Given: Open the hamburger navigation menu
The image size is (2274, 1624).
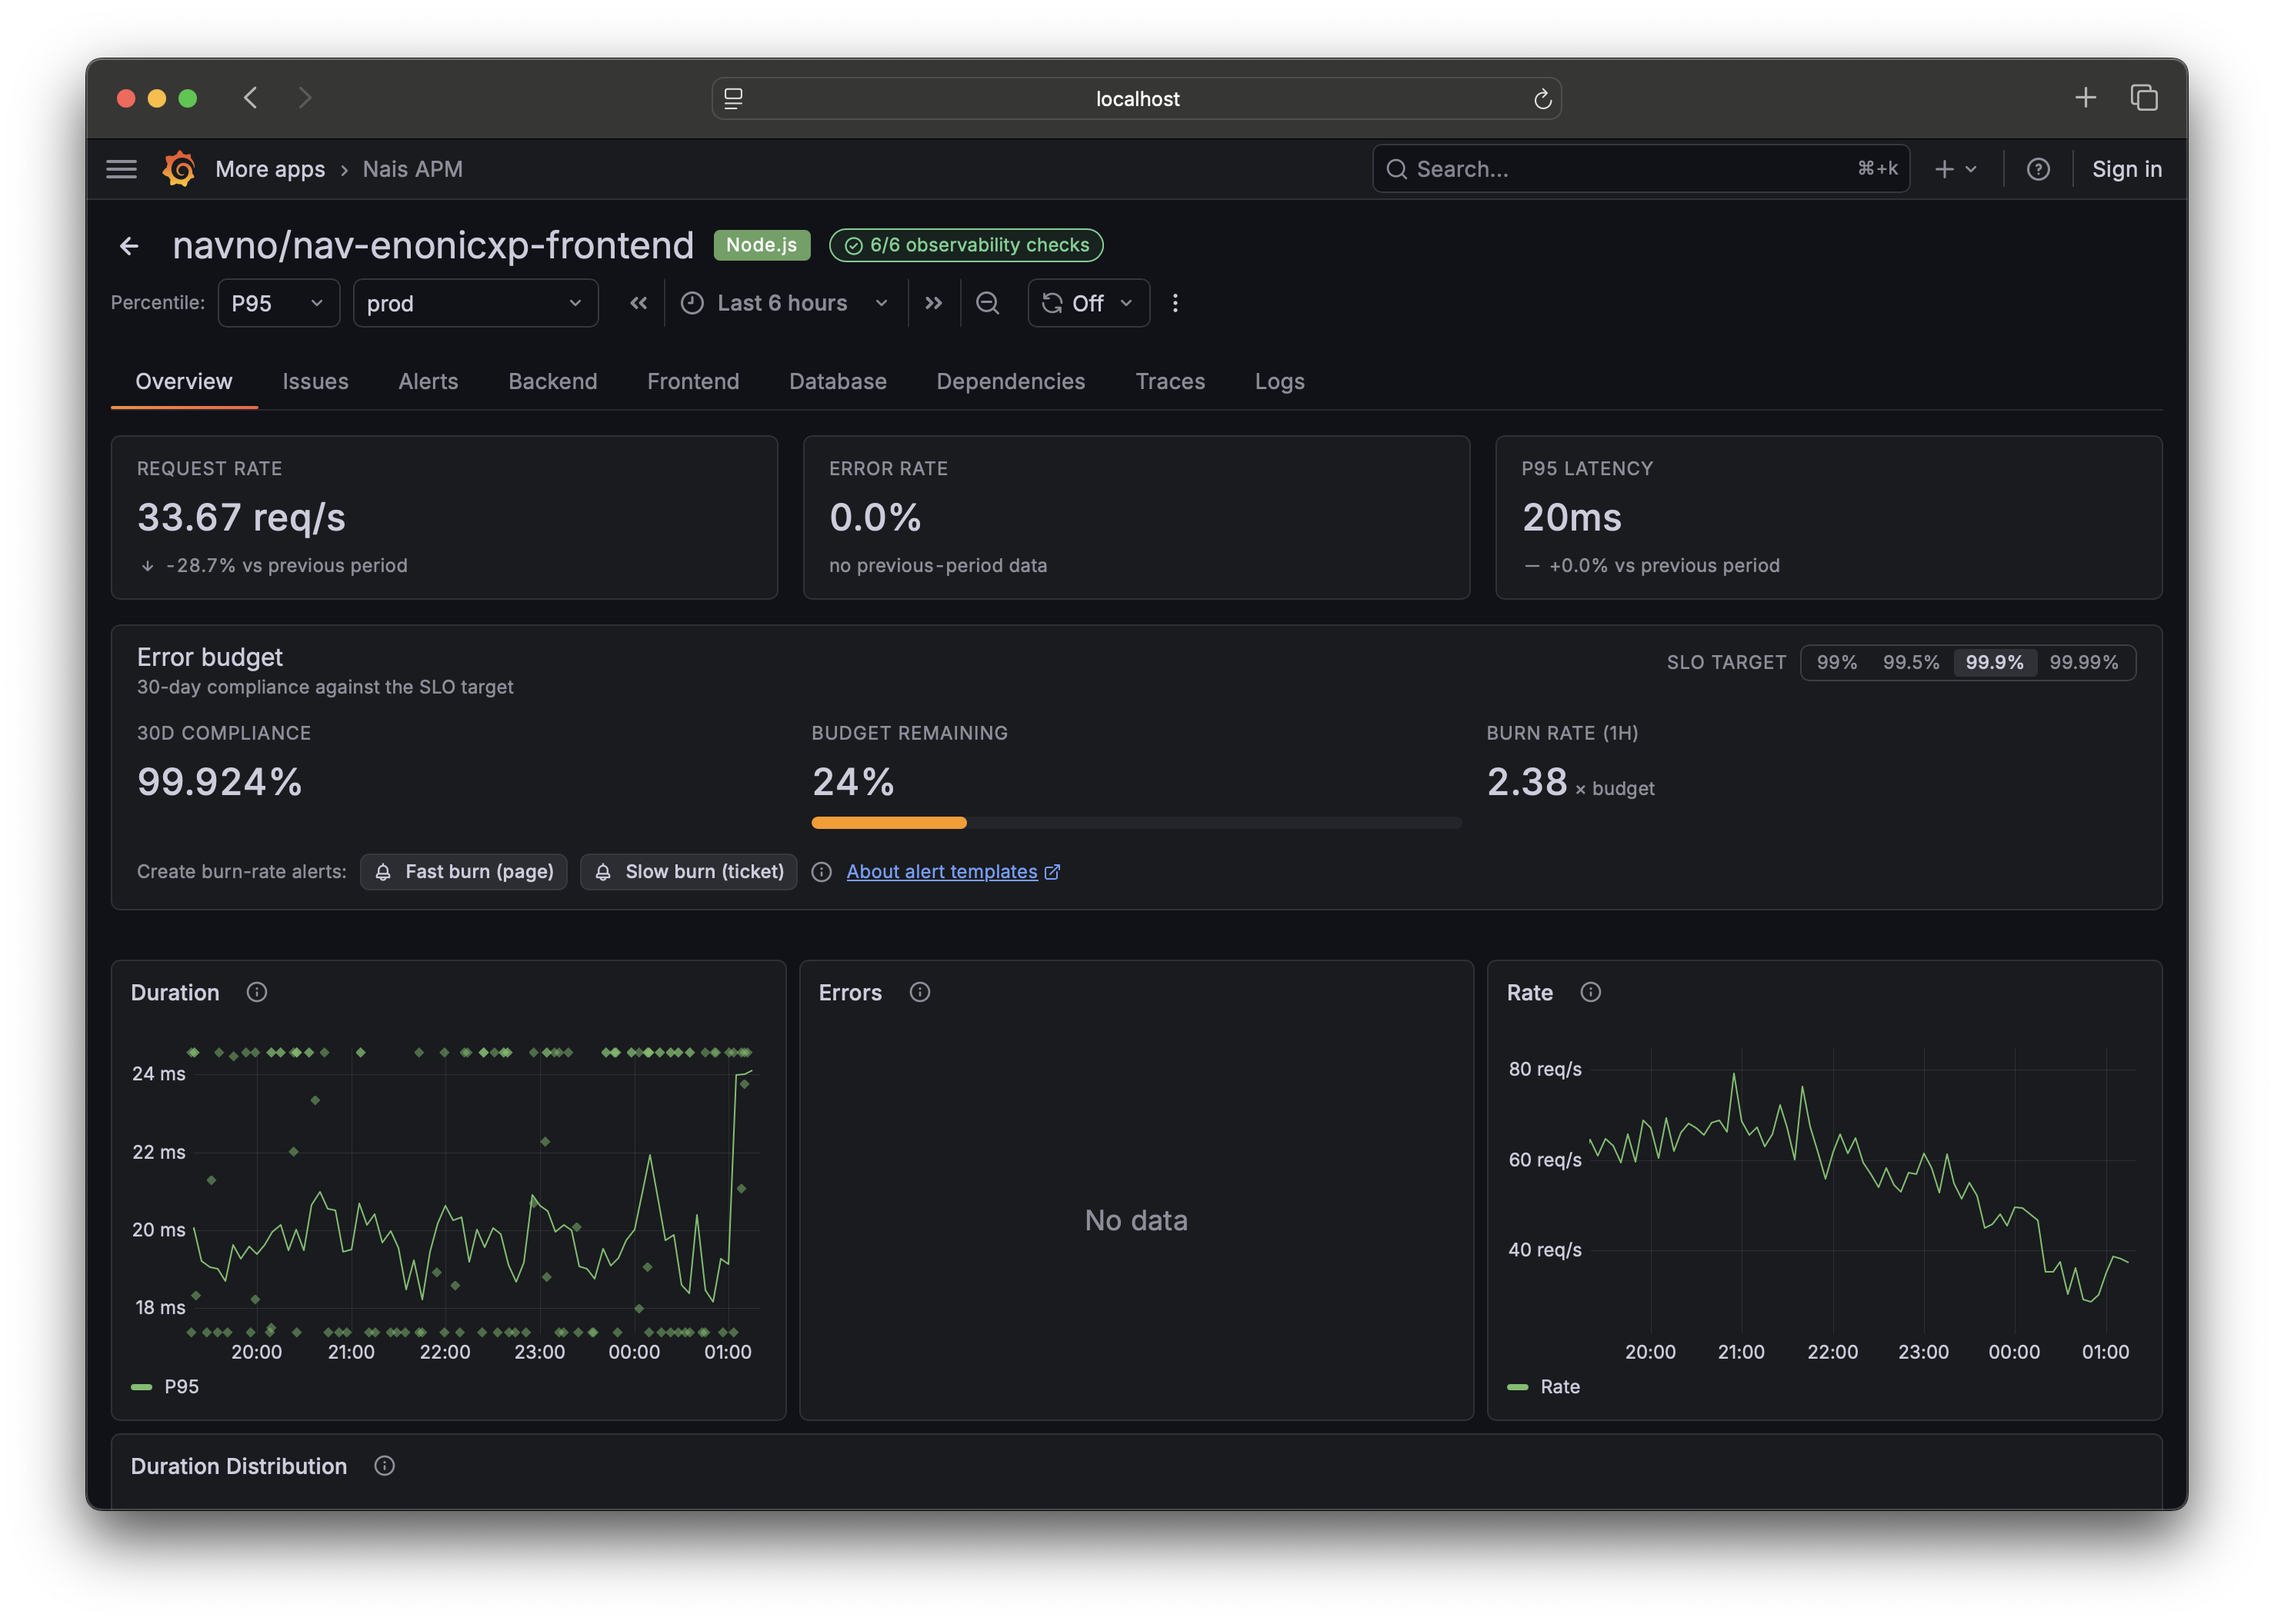Looking at the screenshot, I should click(121, 169).
